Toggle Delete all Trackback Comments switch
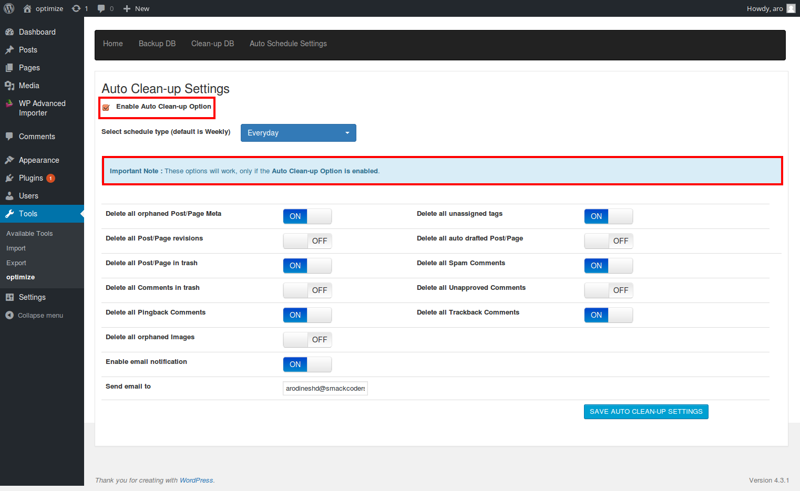The image size is (800, 491). click(x=609, y=315)
